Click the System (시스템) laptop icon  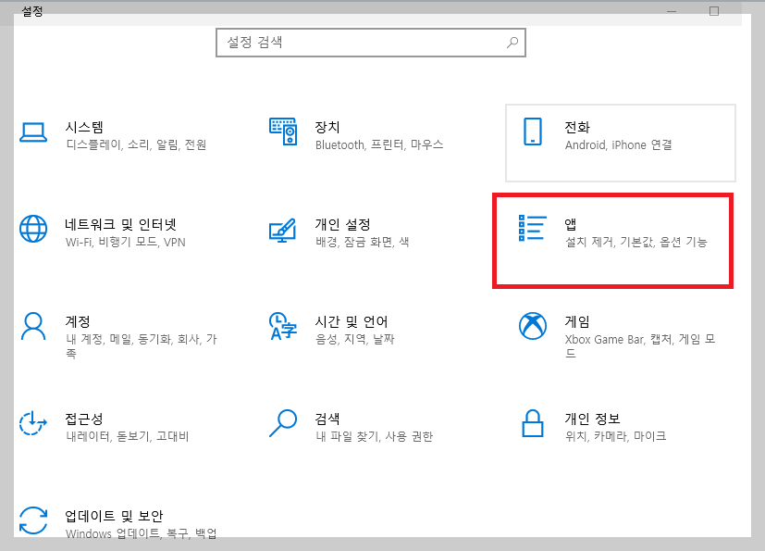click(x=33, y=132)
